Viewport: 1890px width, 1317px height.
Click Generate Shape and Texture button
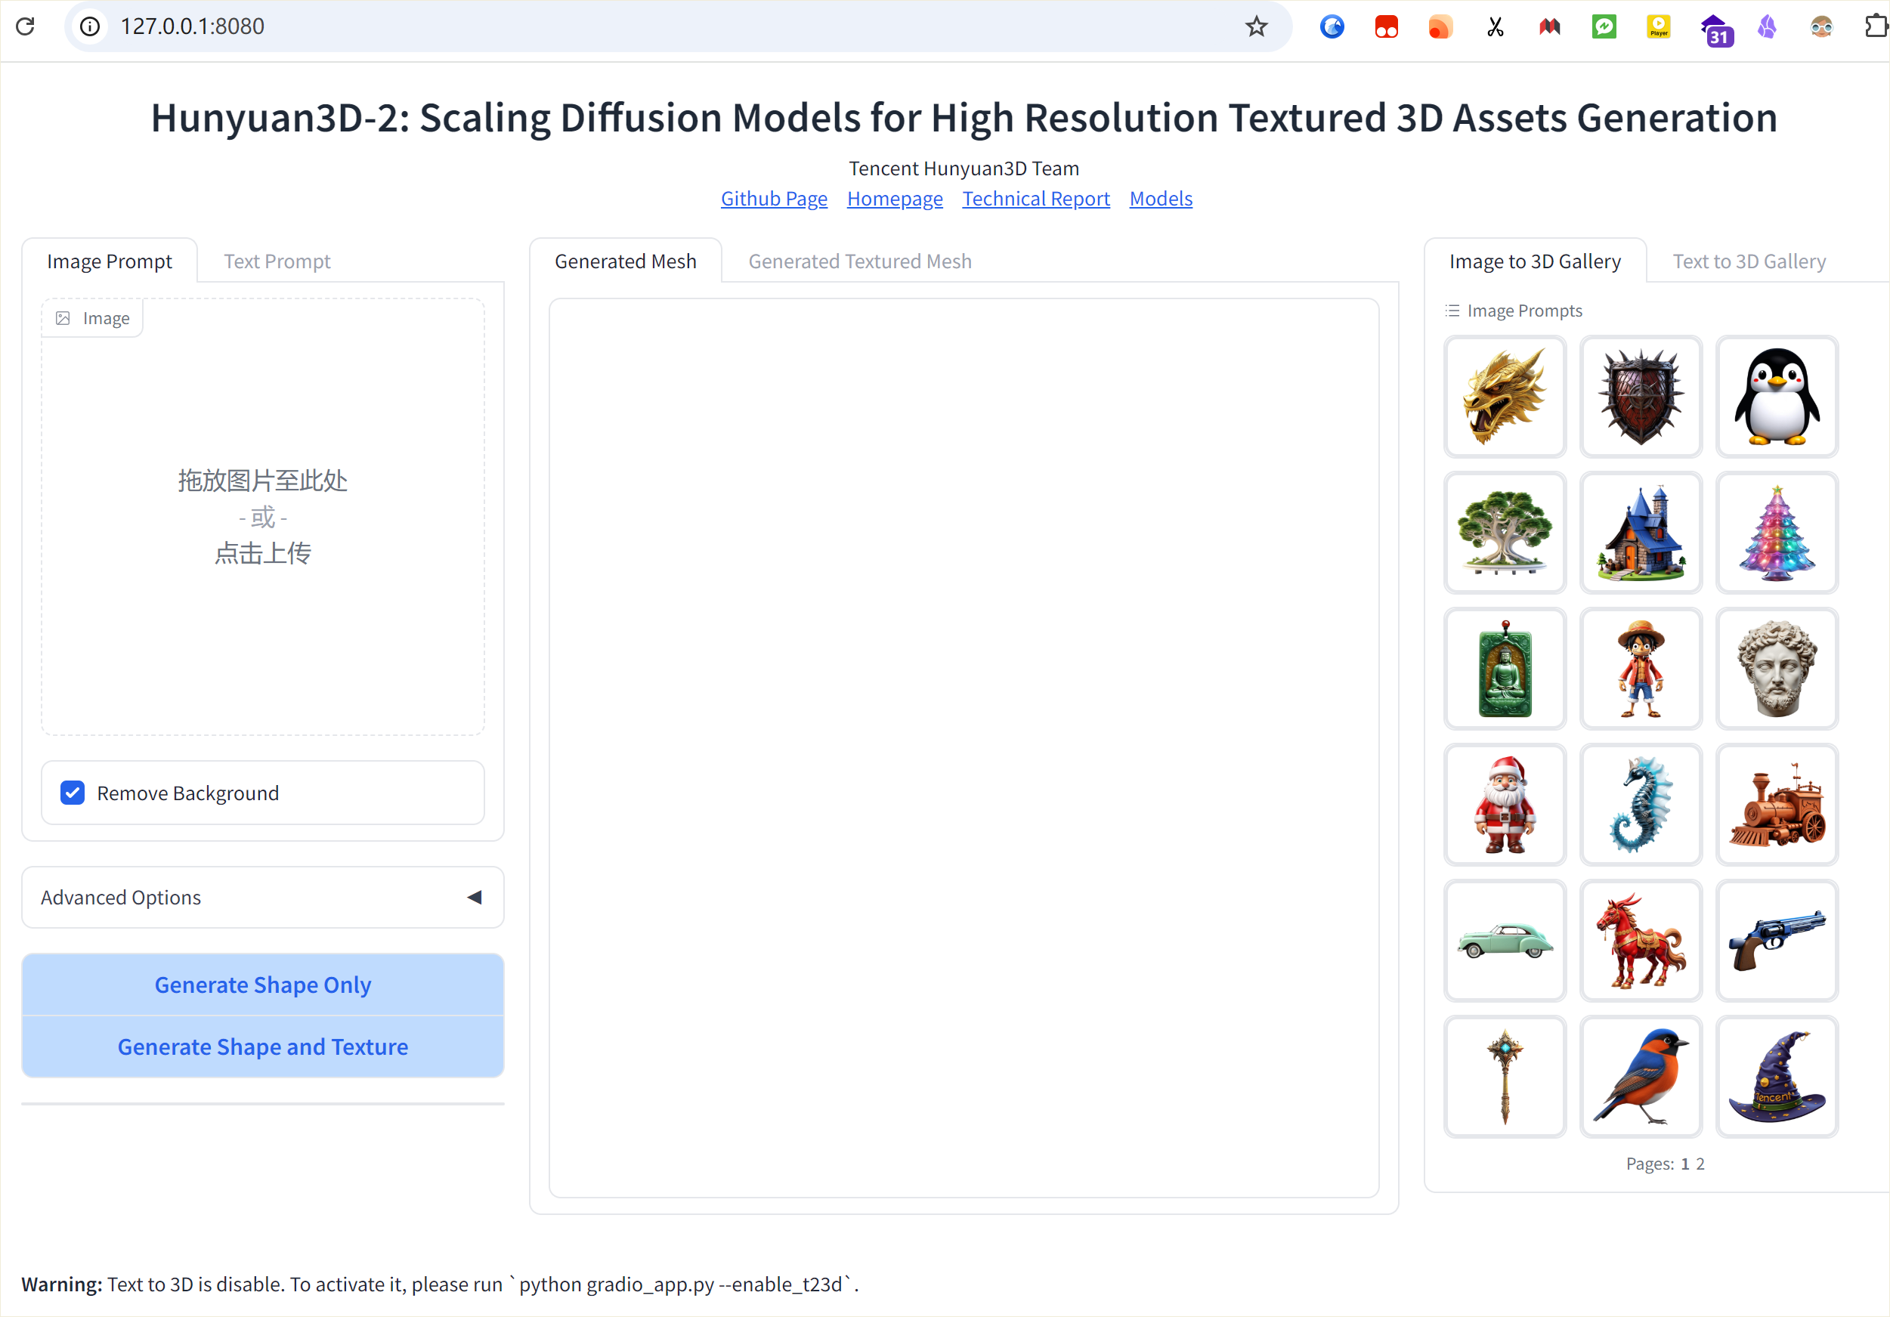262,1046
